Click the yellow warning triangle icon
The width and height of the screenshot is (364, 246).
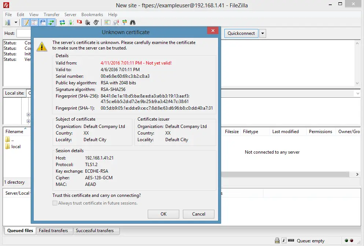(42, 47)
